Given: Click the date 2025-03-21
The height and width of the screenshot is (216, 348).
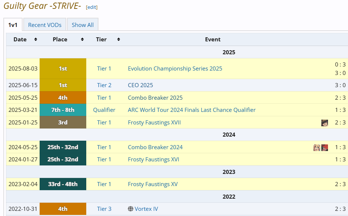Looking at the screenshot, I should coord(23,110).
